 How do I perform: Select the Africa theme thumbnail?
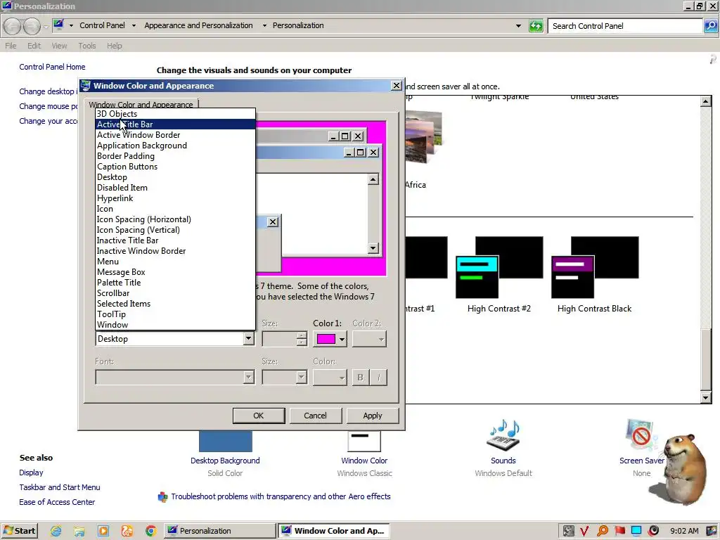point(423,136)
